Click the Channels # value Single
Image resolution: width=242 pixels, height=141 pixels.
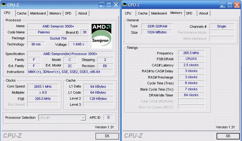pyautogui.click(x=222, y=26)
